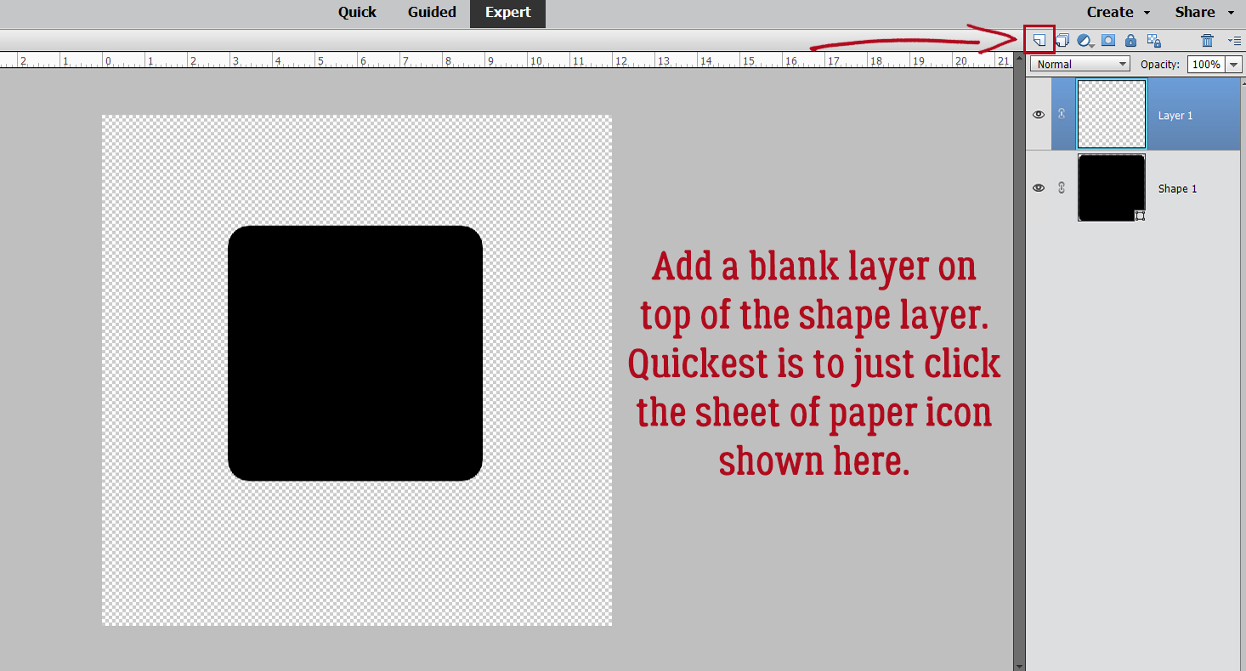Switch to the Guided tab
Image resolution: width=1246 pixels, height=671 pixels.
(432, 12)
